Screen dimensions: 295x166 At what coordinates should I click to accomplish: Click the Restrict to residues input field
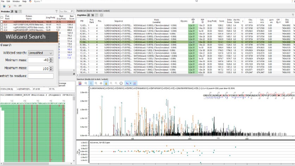point(40,76)
